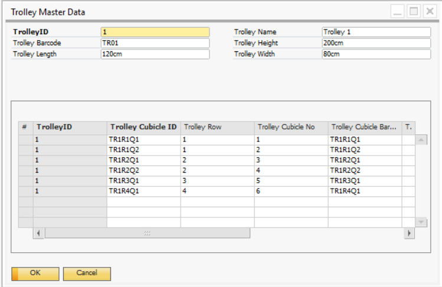The height and width of the screenshot is (287, 442).
Task: Click the Trolley Cubicle ID column header
Action: point(143,127)
